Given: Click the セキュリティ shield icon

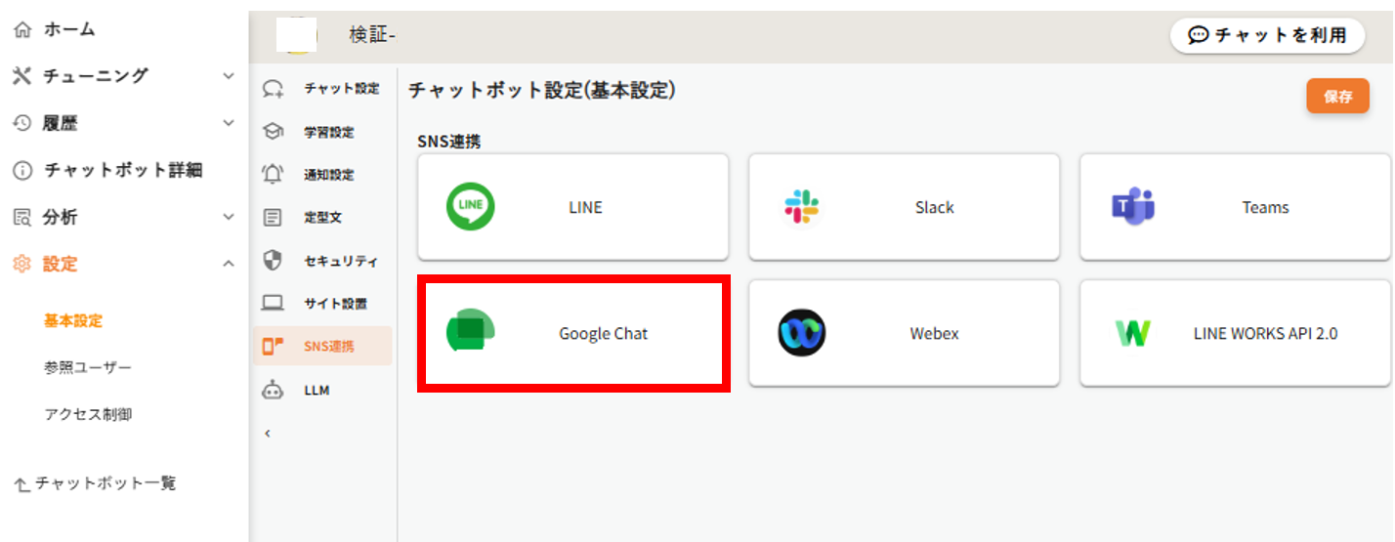Looking at the screenshot, I should [x=274, y=261].
